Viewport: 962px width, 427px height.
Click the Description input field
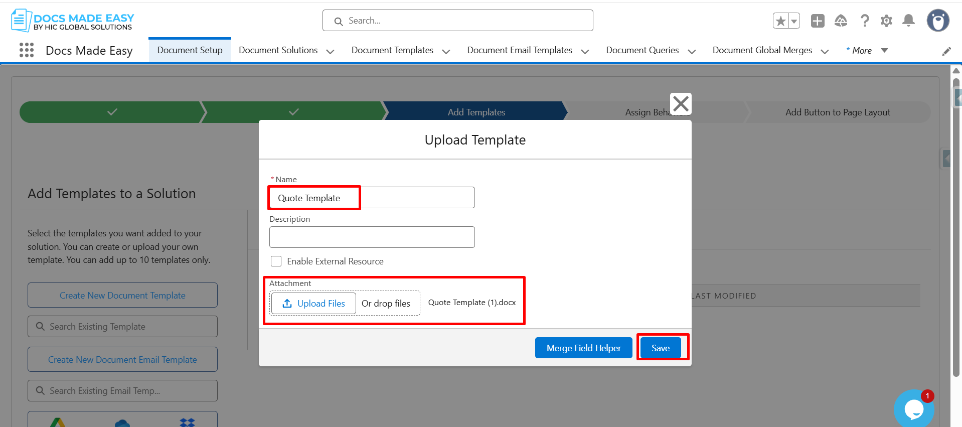pyautogui.click(x=372, y=237)
